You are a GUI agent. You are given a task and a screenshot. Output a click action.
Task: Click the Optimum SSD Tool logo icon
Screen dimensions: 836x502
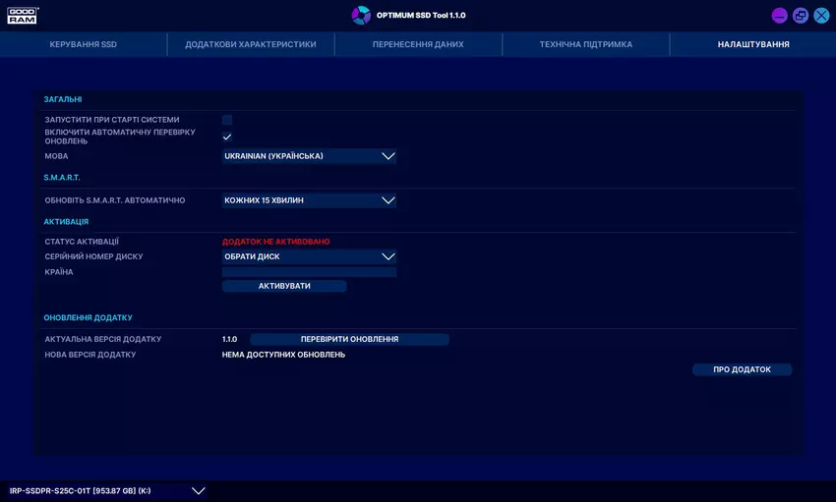pyautogui.click(x=361, y=15)
